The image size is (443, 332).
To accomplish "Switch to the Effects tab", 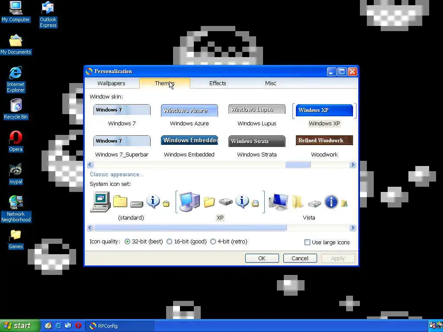I will pyautogui.click(x=218, y=83).
